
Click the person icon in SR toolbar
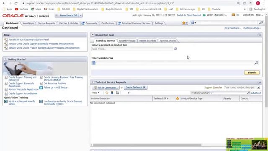click(112, 93)
